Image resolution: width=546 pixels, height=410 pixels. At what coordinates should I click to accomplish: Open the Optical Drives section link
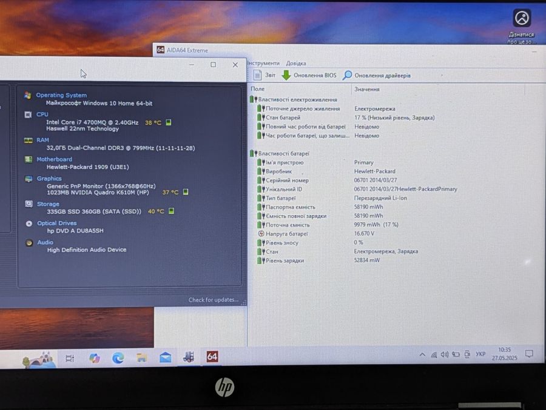tap(57, 223)
